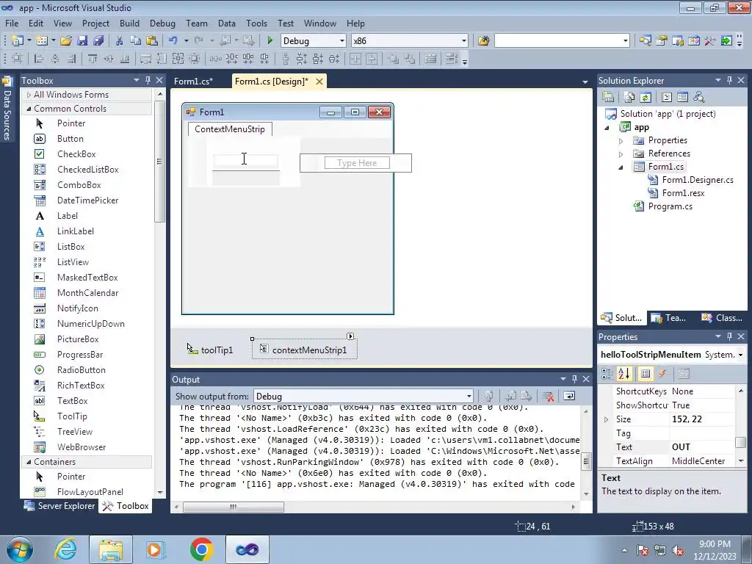
Task: Open the contextMenuStrip1 smart tag arrow
Action: pos(350,336)
